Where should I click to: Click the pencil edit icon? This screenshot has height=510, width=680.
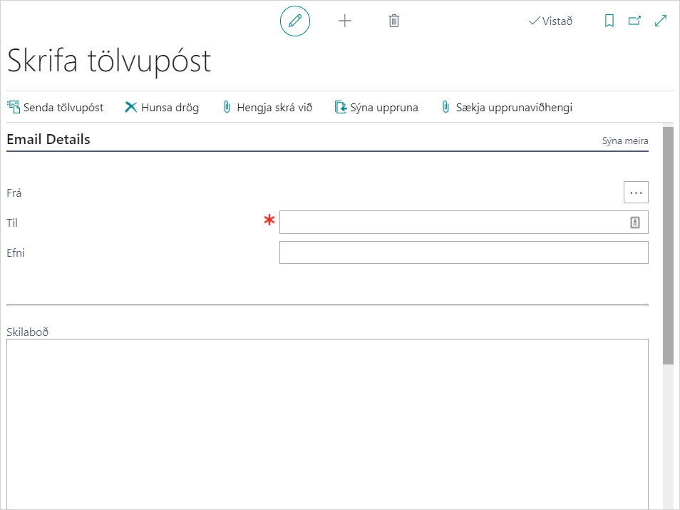(x=295, y=21)
